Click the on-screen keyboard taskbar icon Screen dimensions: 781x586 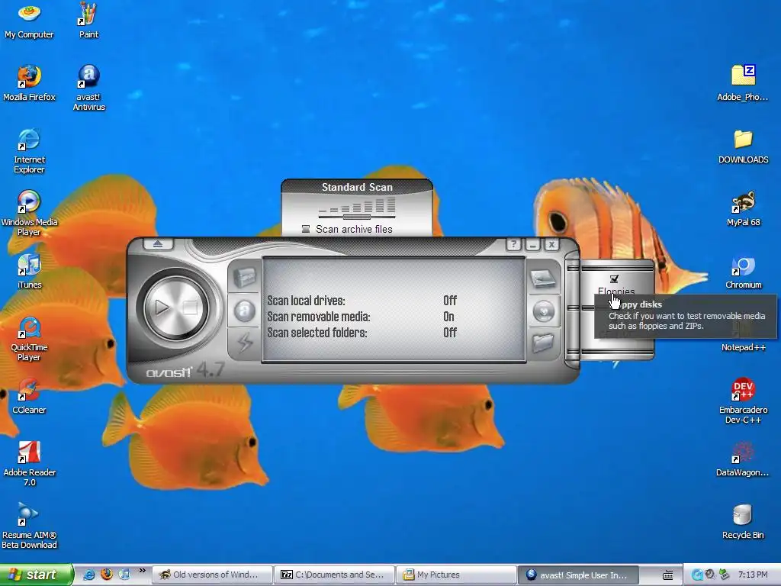tap(668, 575)
